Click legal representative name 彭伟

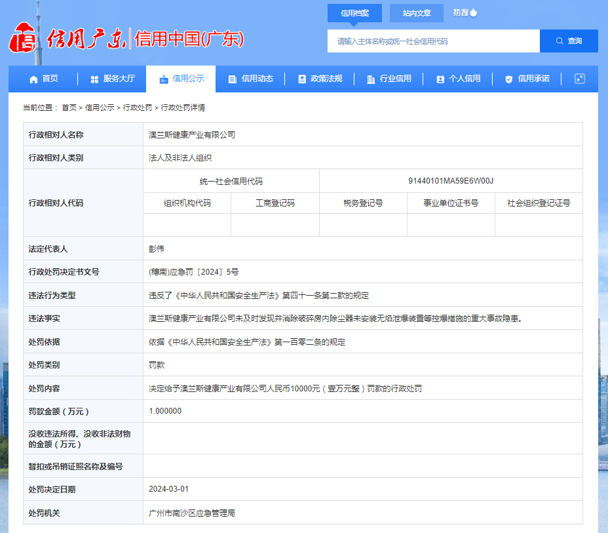157,248
